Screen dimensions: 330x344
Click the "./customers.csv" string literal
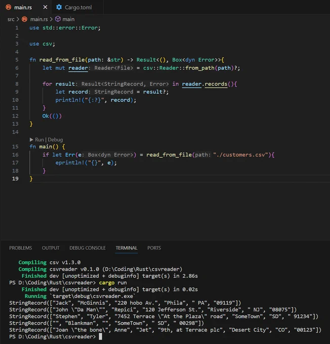(240, 155)
